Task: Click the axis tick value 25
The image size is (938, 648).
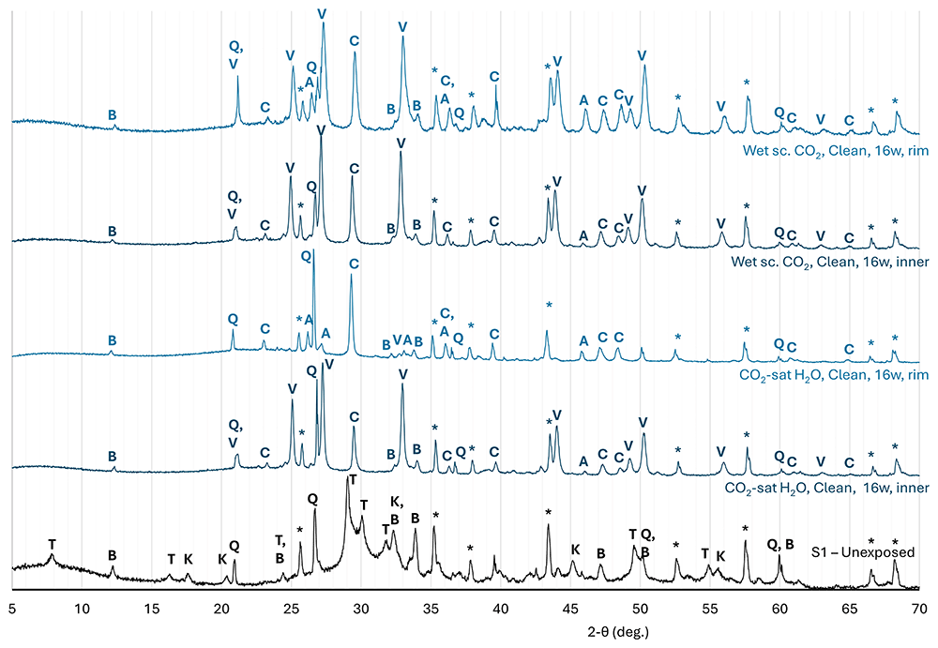Action: click(292, 610)
